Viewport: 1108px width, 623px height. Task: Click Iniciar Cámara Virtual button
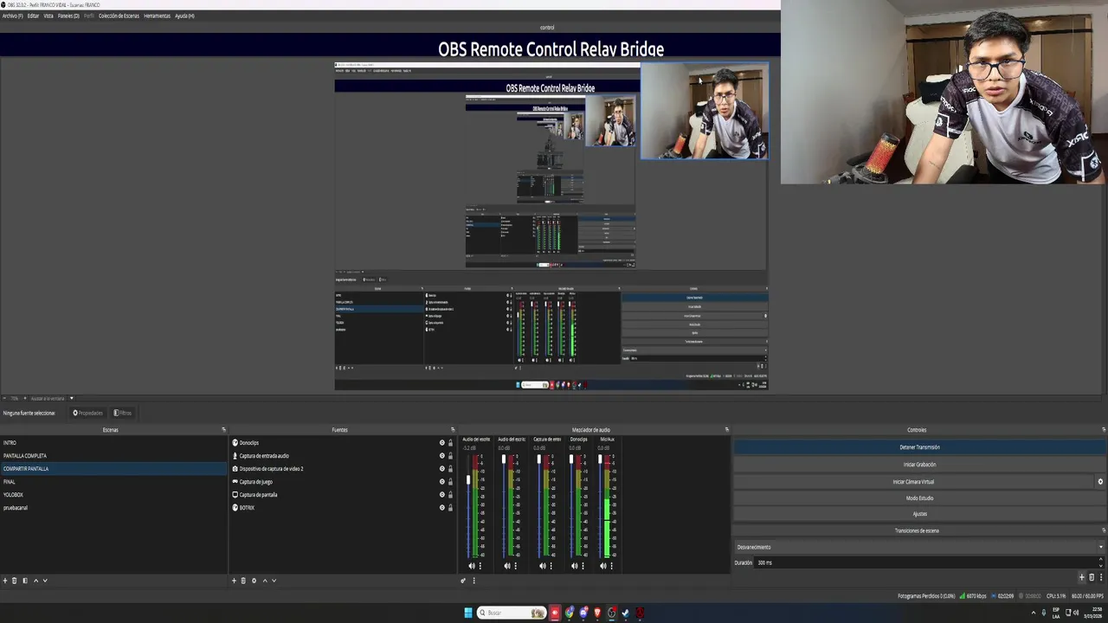coord(913,482)
